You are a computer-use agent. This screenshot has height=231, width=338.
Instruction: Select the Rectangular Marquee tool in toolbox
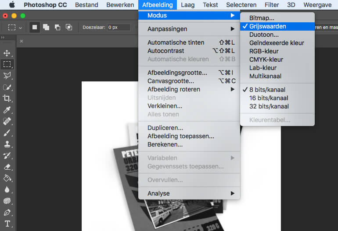pyautogui.click(x=7, y=64)
